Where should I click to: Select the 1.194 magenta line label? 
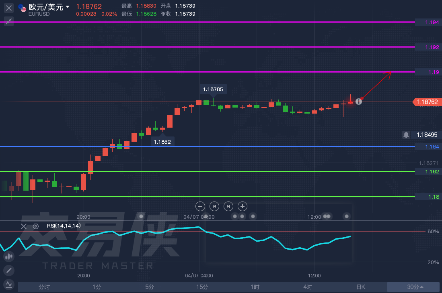[x=428, y=22]
